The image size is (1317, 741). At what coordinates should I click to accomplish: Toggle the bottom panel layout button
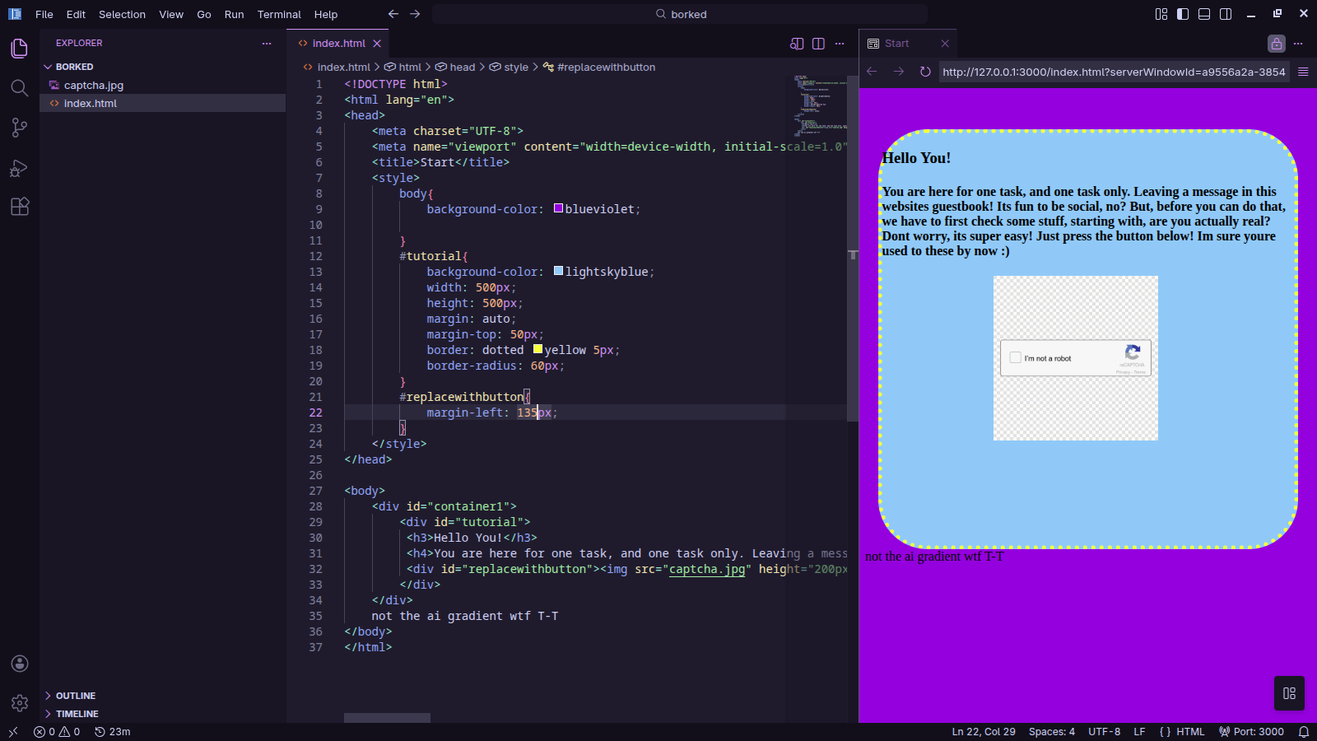1204,14
